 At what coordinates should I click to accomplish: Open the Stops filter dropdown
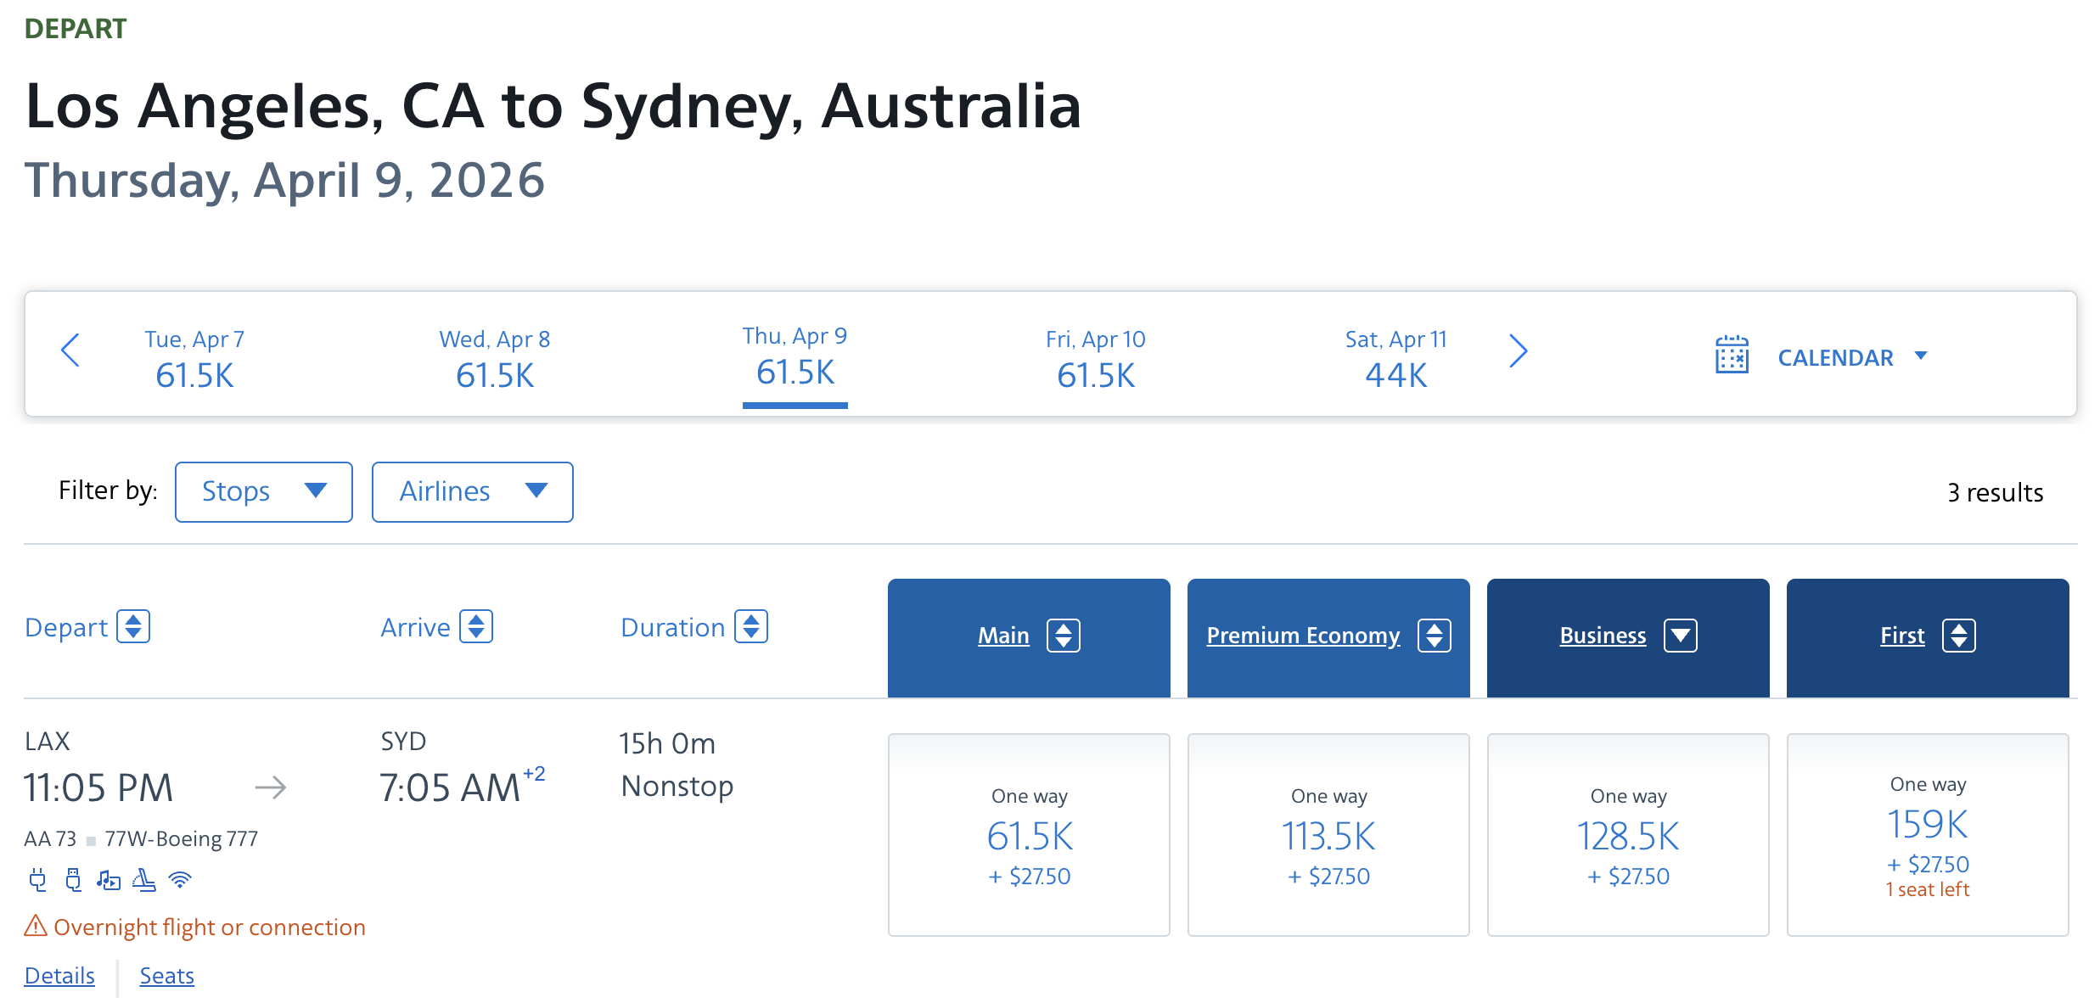tap(264, 492)
